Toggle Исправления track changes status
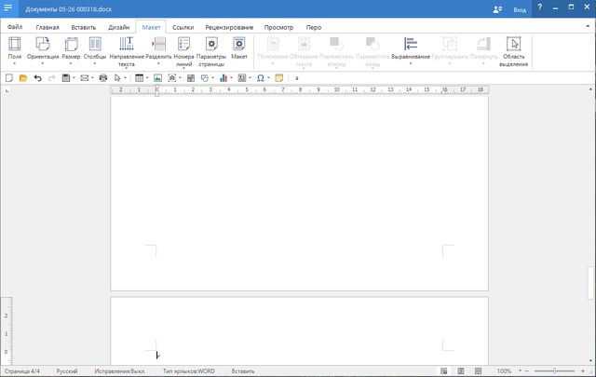The width and height of the screenshot is (596, 377). (118, 370)
